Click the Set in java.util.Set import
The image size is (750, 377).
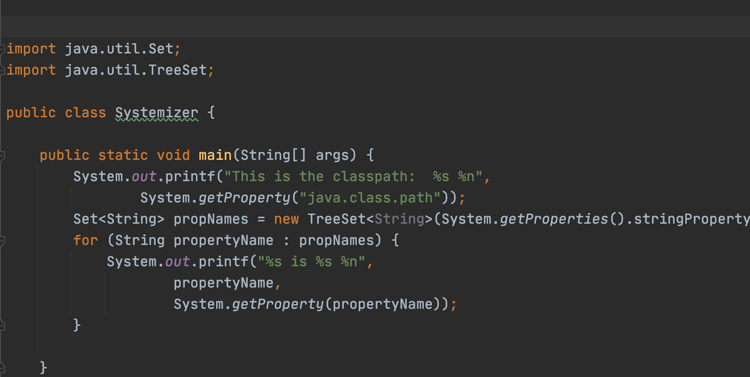(x=161, y=49)
